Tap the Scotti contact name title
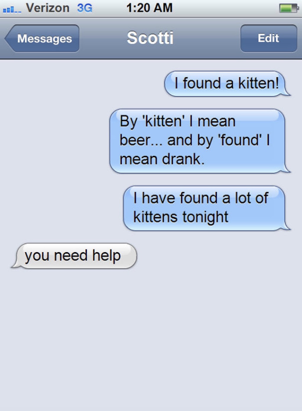This screenshot has width=302, height=411. point(150,38)
